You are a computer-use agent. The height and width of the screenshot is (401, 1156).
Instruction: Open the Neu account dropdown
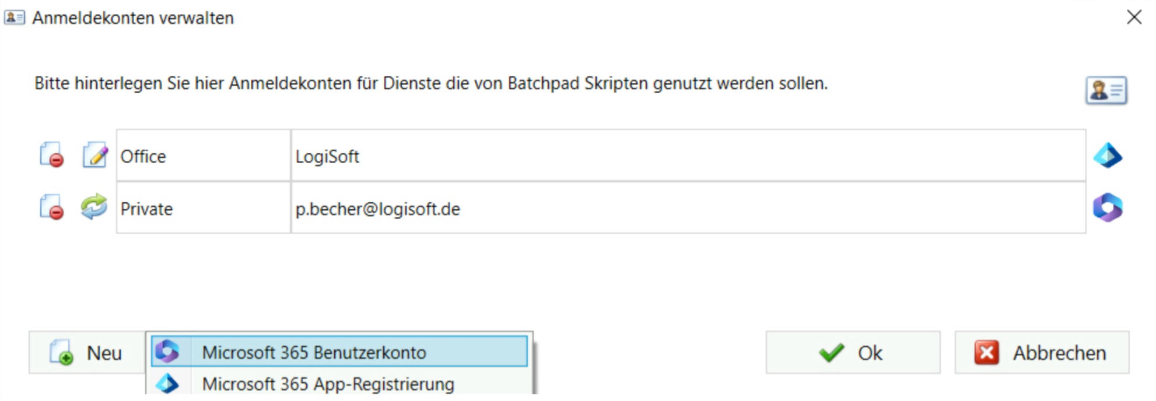[x=87, y=353]
